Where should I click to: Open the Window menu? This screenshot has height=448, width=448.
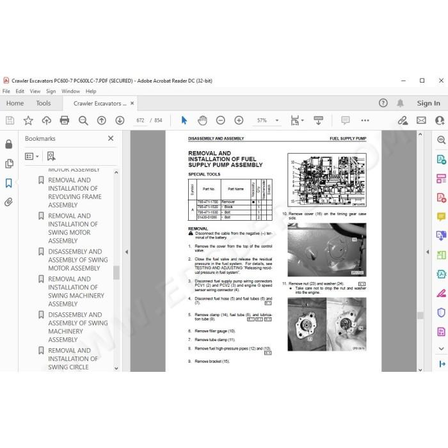click(x=70, y=91)
